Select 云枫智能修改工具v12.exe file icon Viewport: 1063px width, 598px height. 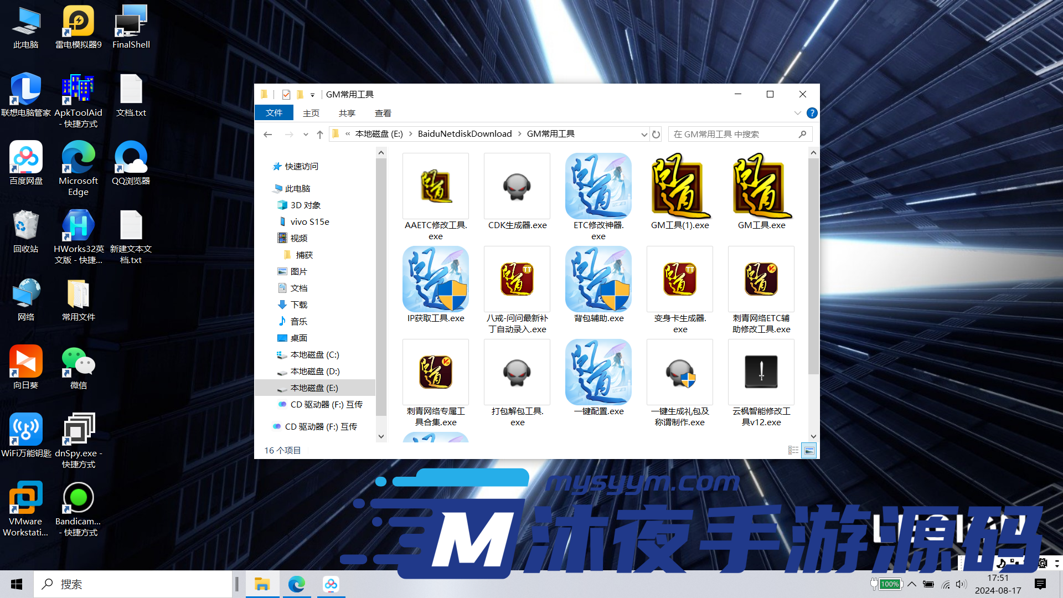pyautogui.click(x=761, y=372)
